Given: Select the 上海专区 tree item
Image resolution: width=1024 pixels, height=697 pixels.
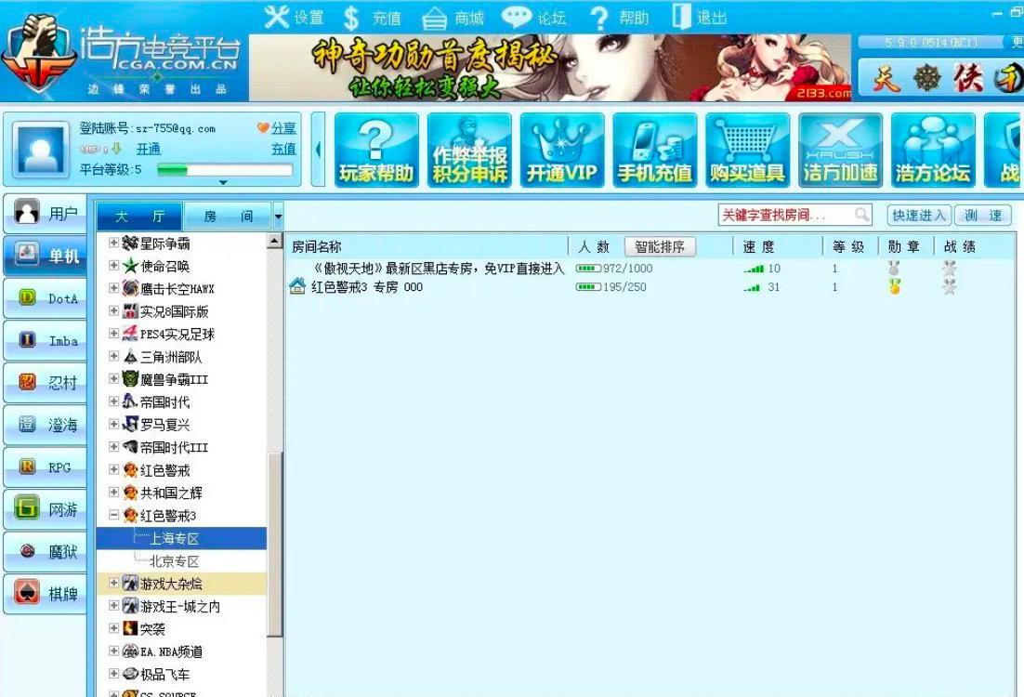Looking at the screenshot, I should tap(175, 538).
